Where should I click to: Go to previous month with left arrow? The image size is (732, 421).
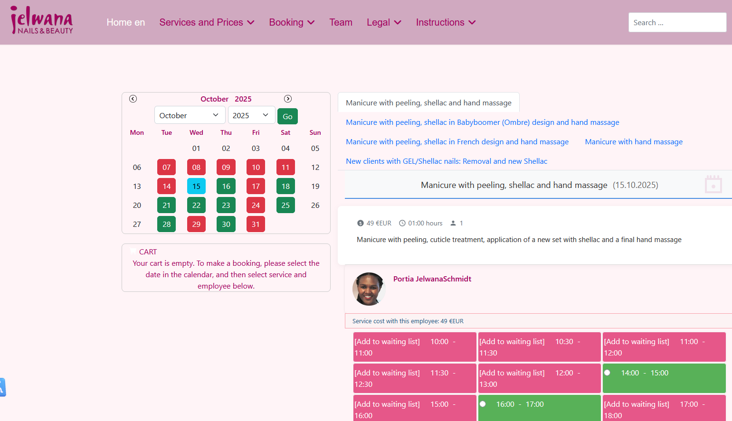[133, 99]
